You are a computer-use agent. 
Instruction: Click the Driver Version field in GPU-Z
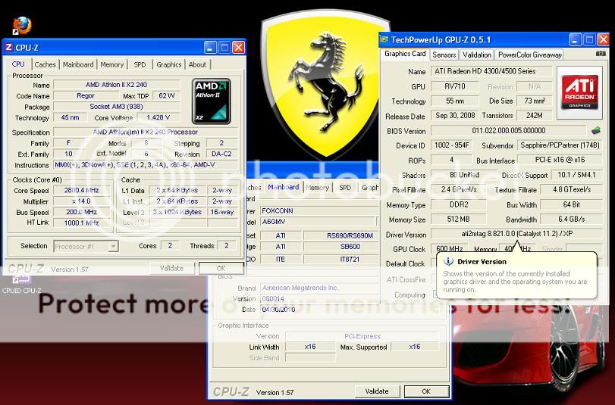516,234
